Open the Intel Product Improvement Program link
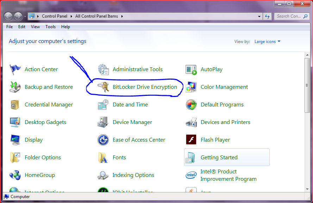 [229, 175]
